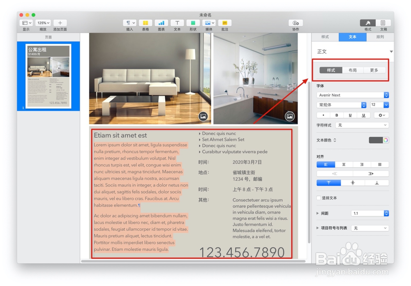Toggle the bullet-style text button

click(323, 115)
